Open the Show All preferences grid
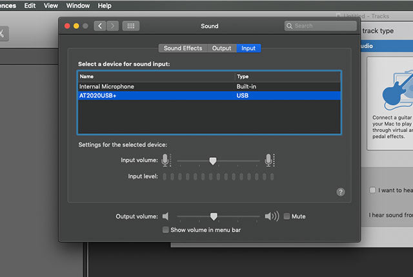The height and width of the screenshot is (277, 413). pos(131,26)
